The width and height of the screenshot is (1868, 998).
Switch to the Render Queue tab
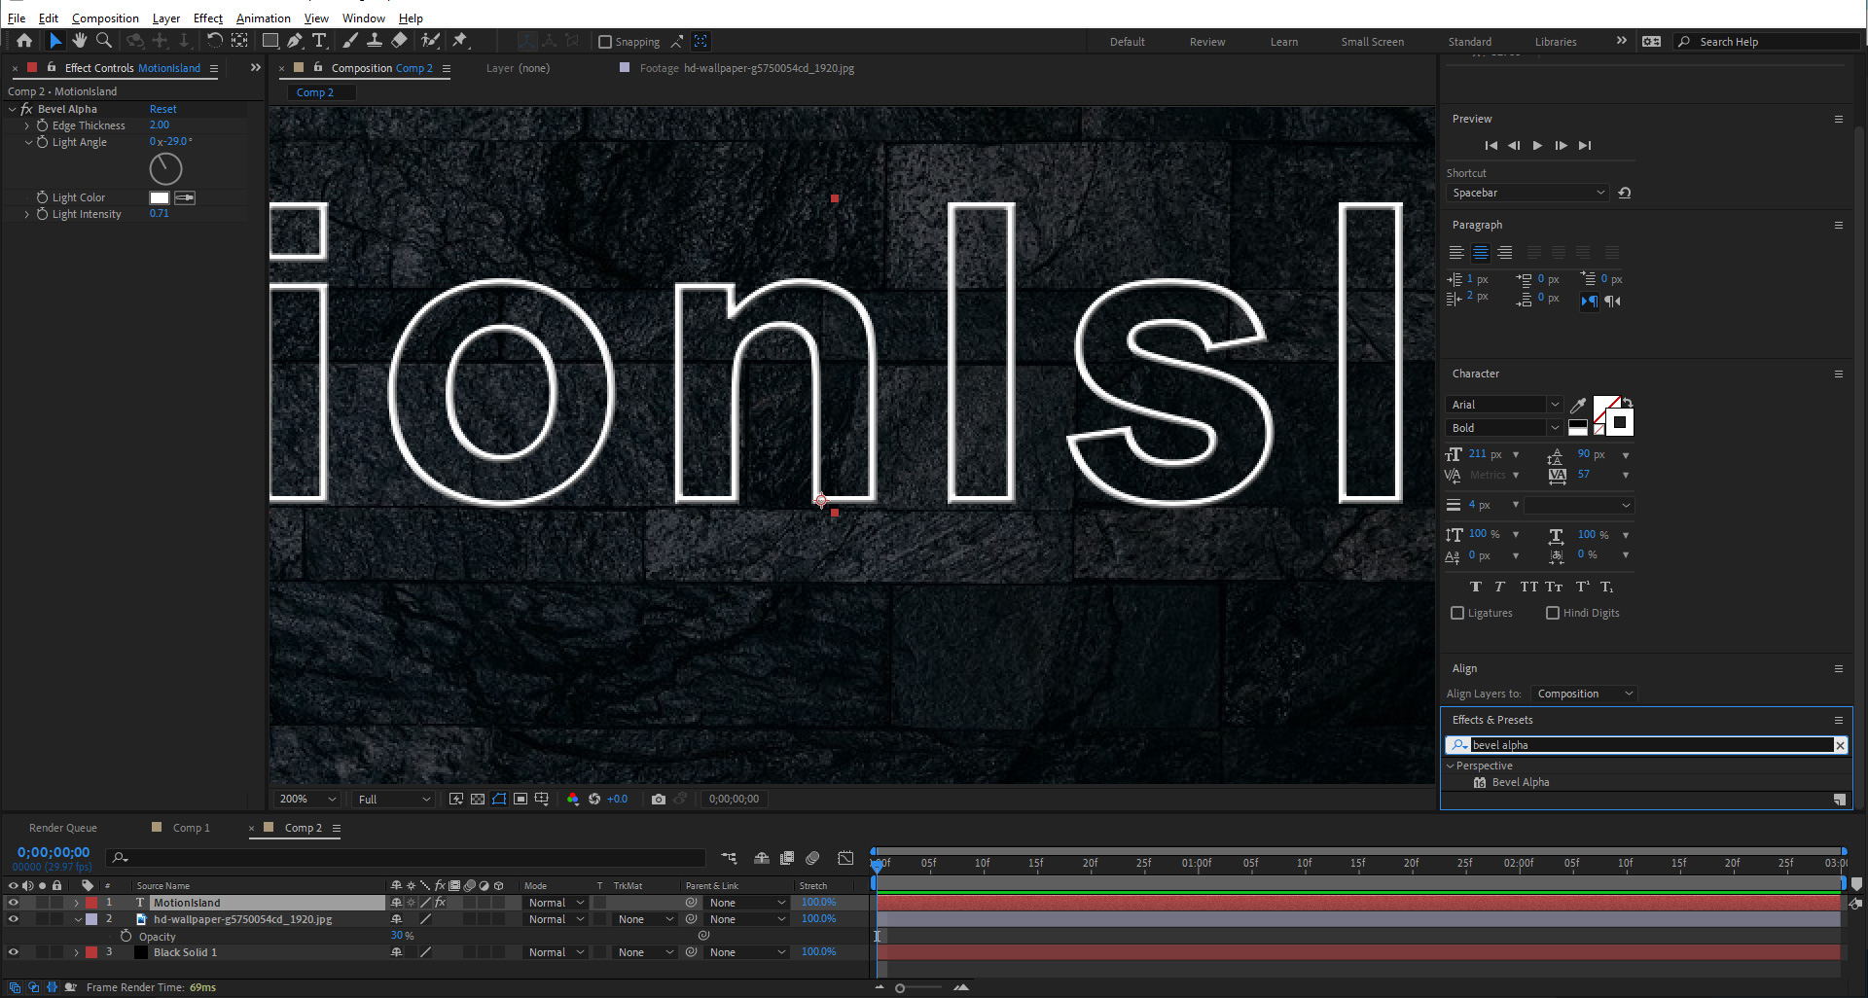pos(63,828)
